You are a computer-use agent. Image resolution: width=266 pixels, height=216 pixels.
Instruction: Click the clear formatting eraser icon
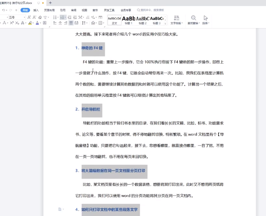pos(40,17)
